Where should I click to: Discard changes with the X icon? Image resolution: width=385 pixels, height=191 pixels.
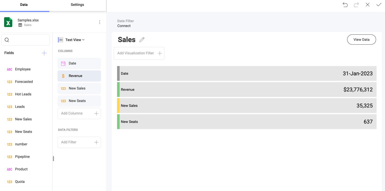tap(368, 5)
